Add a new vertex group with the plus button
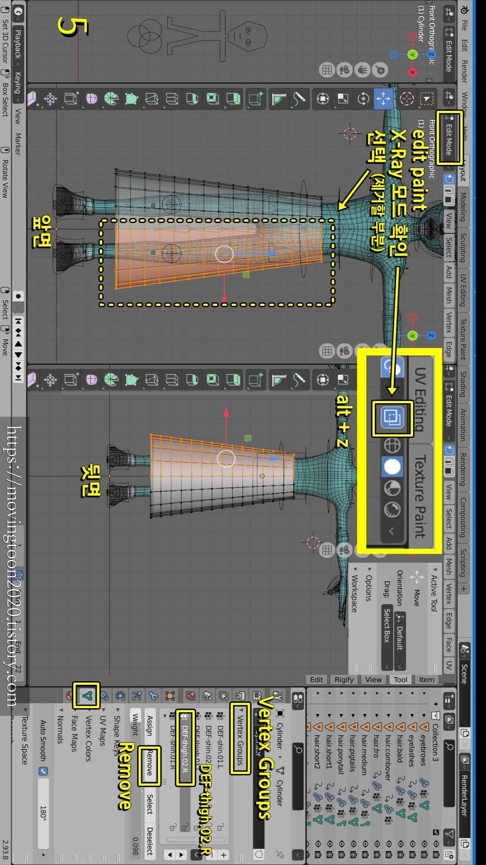This screenshot has height=865, width=486. [224, 855]
